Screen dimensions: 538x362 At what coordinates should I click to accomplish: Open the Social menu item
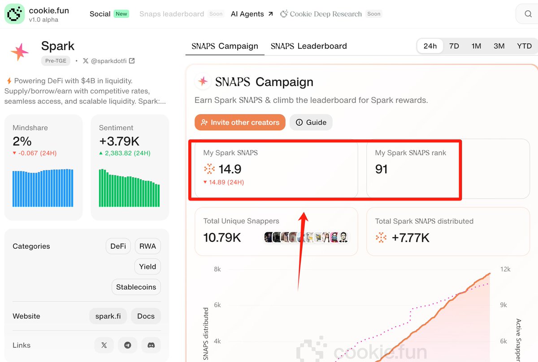pyautogui.click(x=100, y=14)
